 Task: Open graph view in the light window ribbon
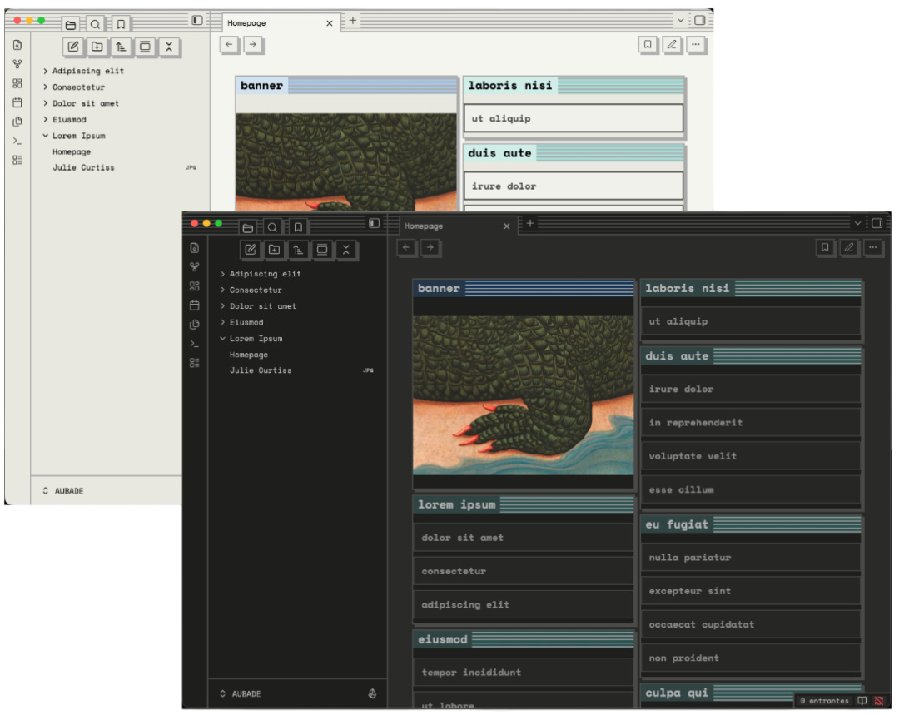[x=17, y=64]
